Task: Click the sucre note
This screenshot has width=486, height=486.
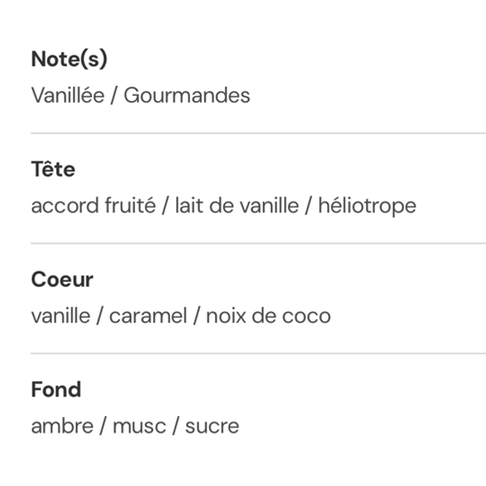Action: [x=212, y=425]
